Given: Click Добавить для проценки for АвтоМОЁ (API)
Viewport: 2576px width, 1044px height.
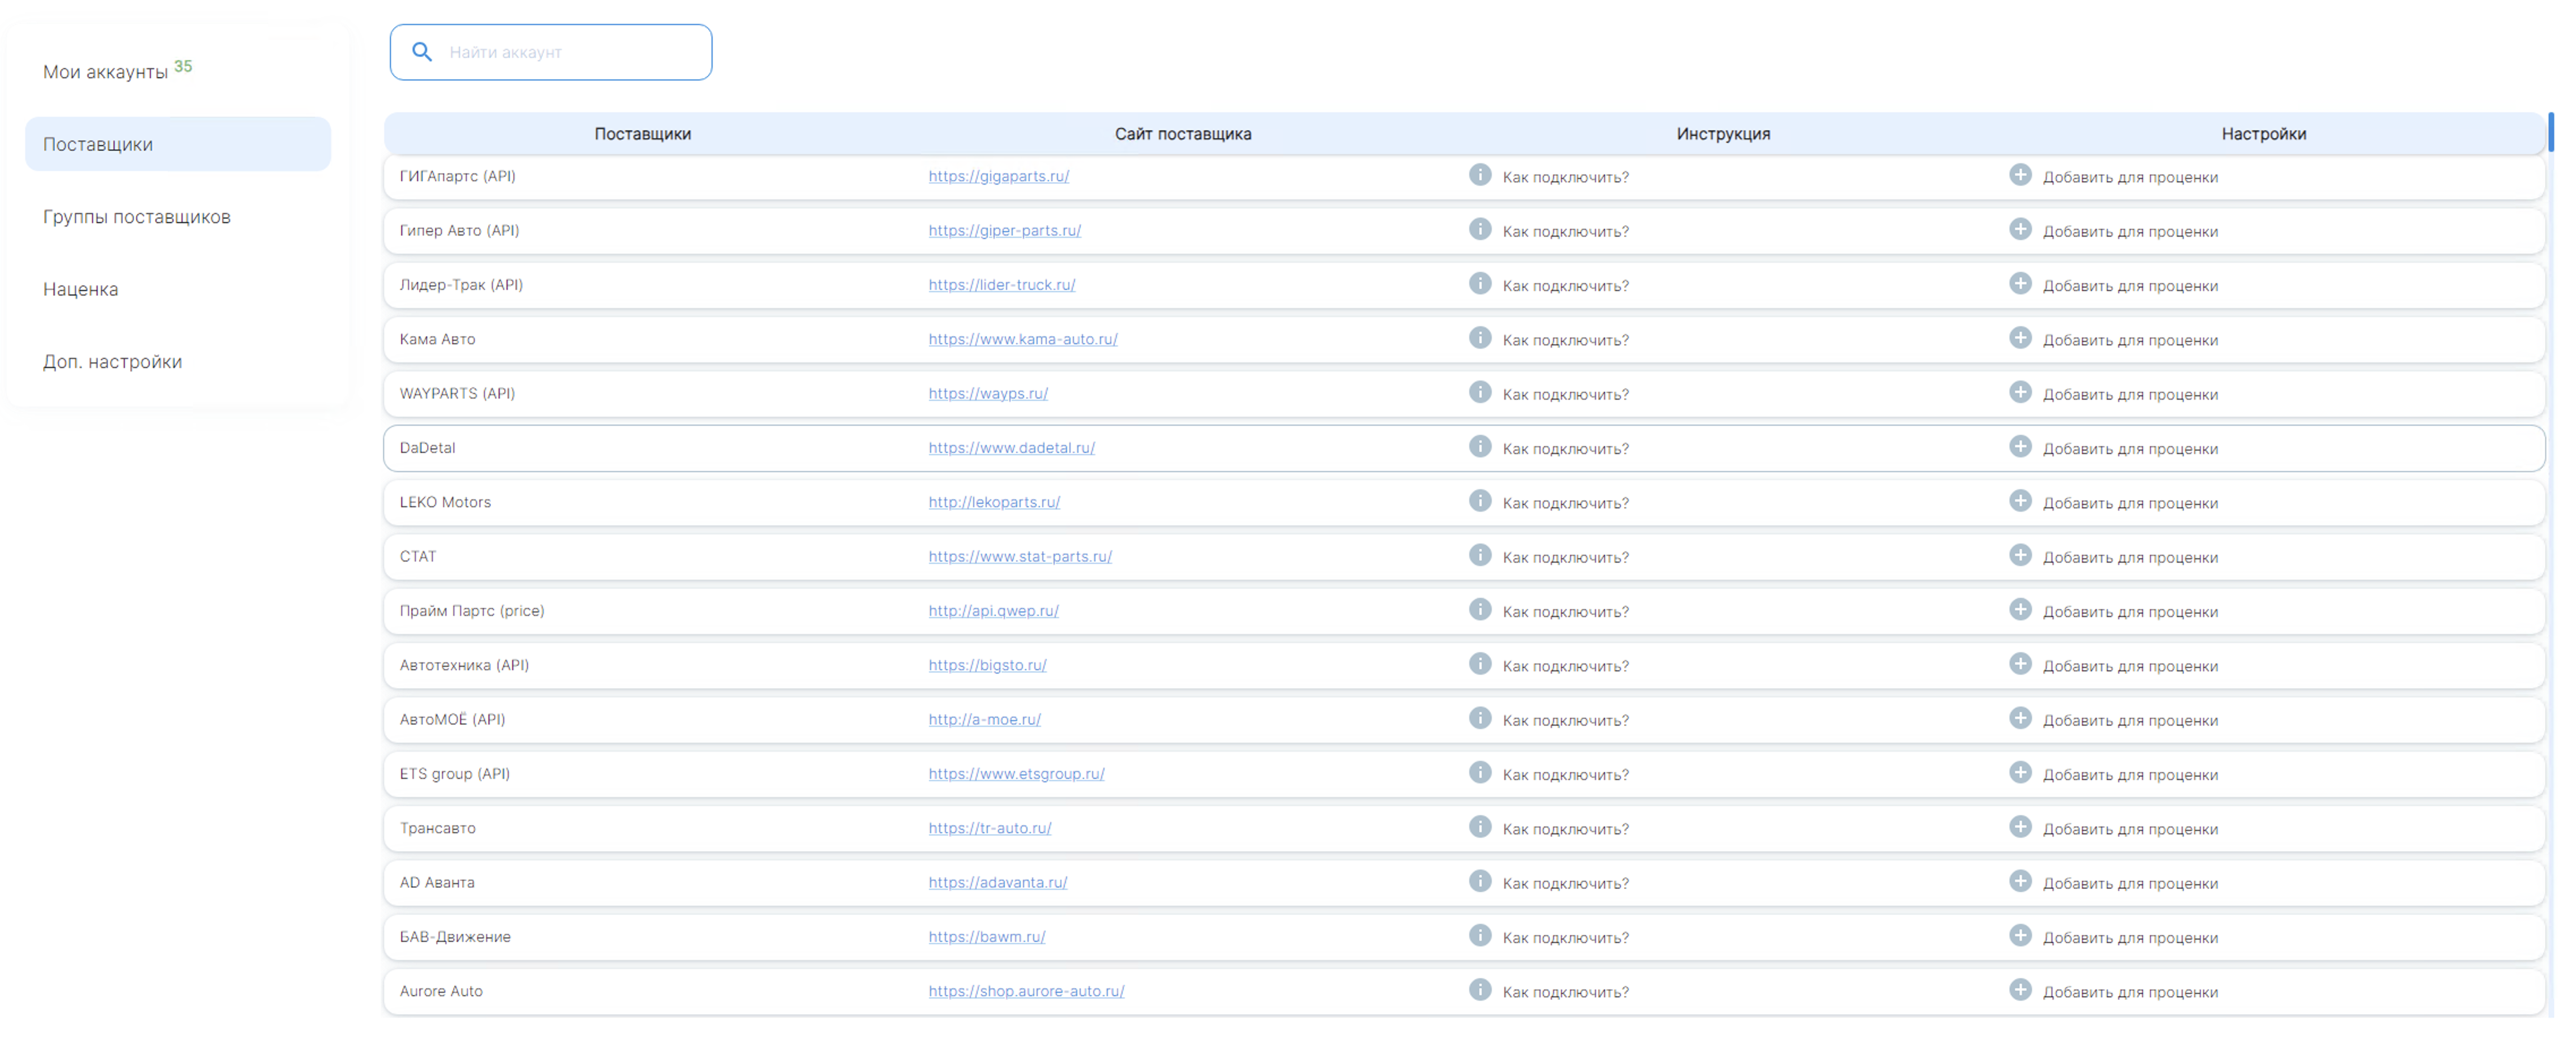Looking at the screenshot, I should click(x=2130, y=720).
